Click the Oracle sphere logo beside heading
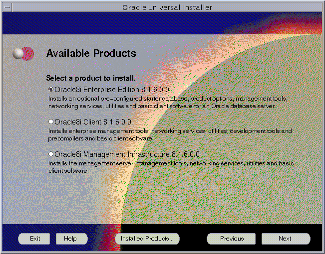 click(x=23, y=54)
